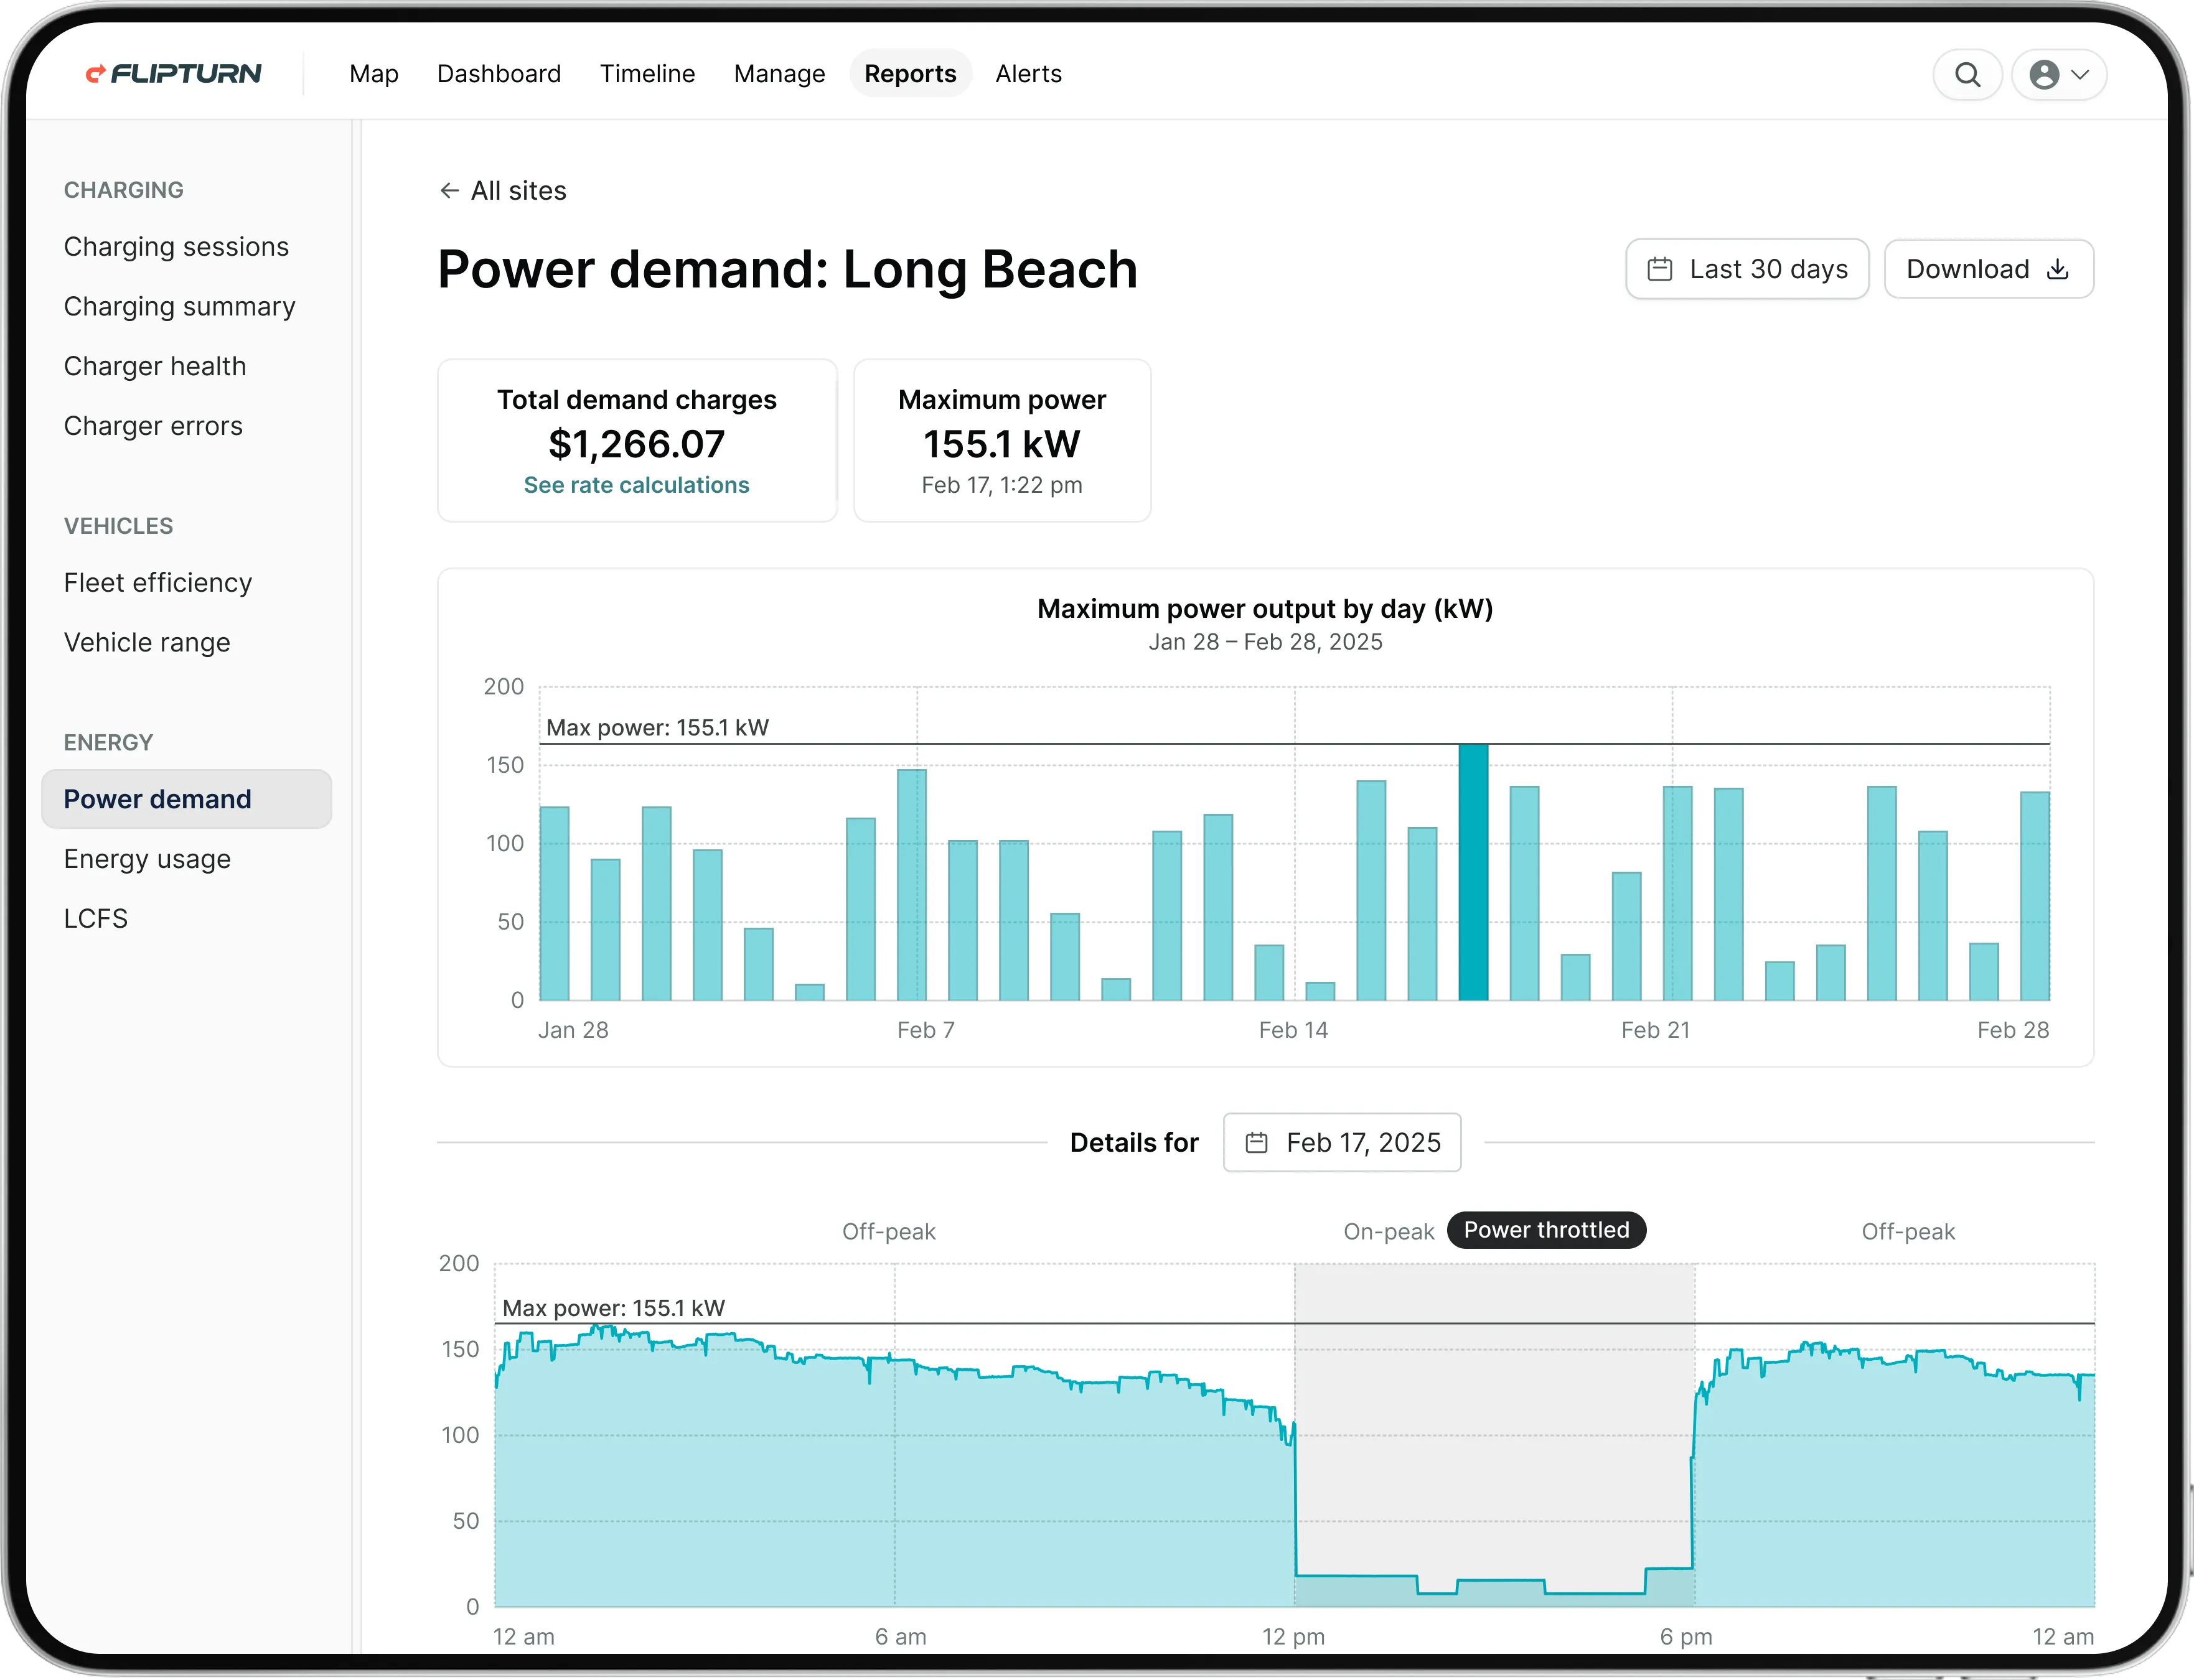Open the Feb 17, 2025 date picker

(1342, 1142)
